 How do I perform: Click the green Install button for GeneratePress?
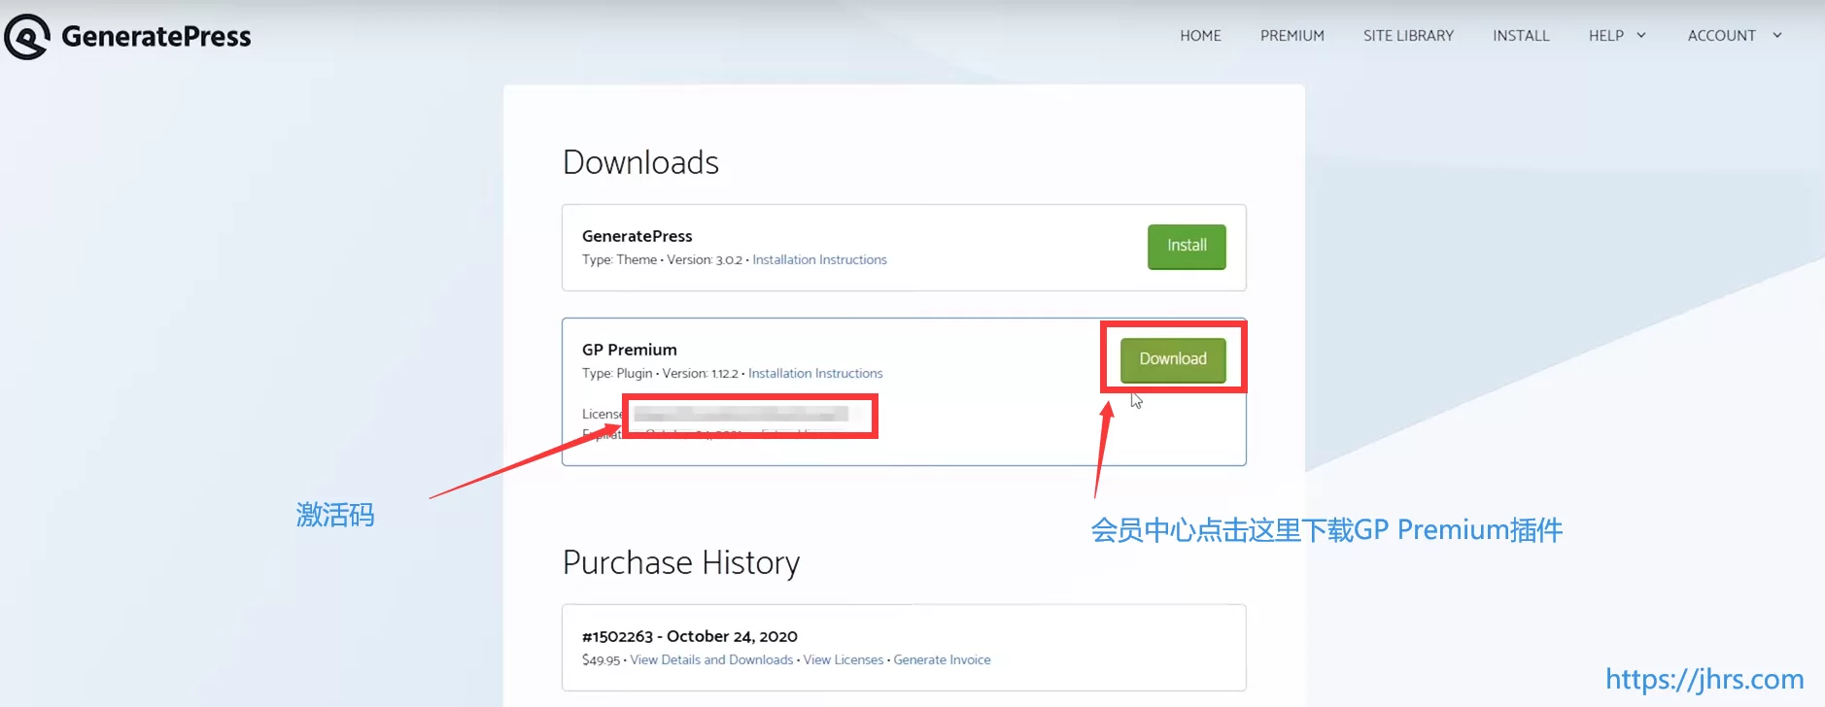coord(1187,247)
